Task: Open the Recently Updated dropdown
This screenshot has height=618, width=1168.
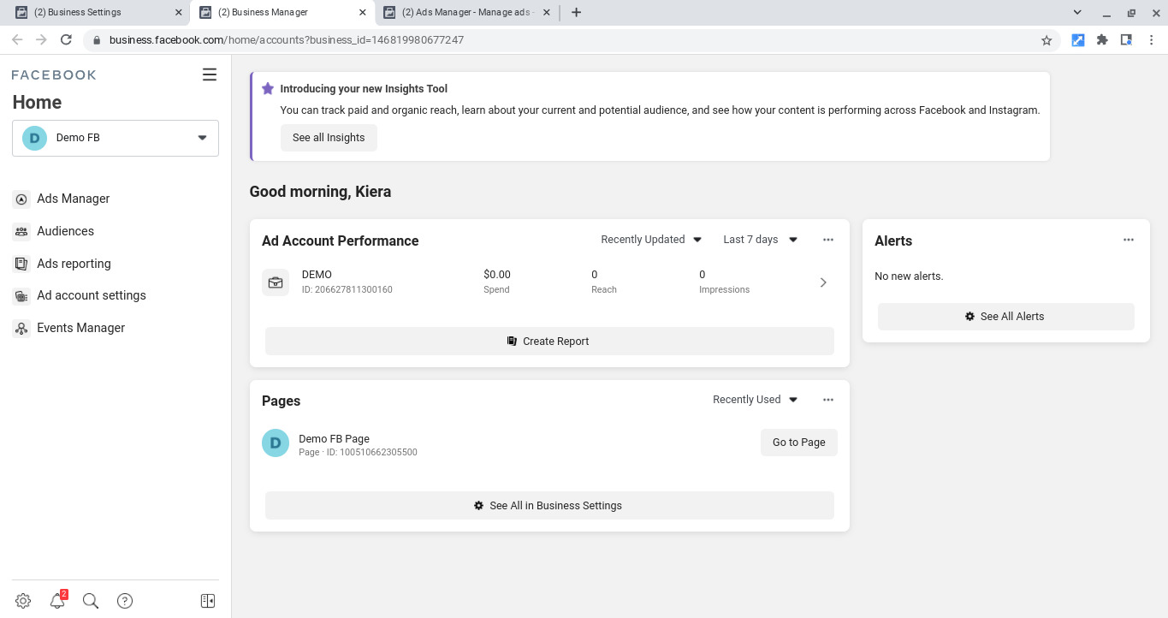Action: [651, 240]
